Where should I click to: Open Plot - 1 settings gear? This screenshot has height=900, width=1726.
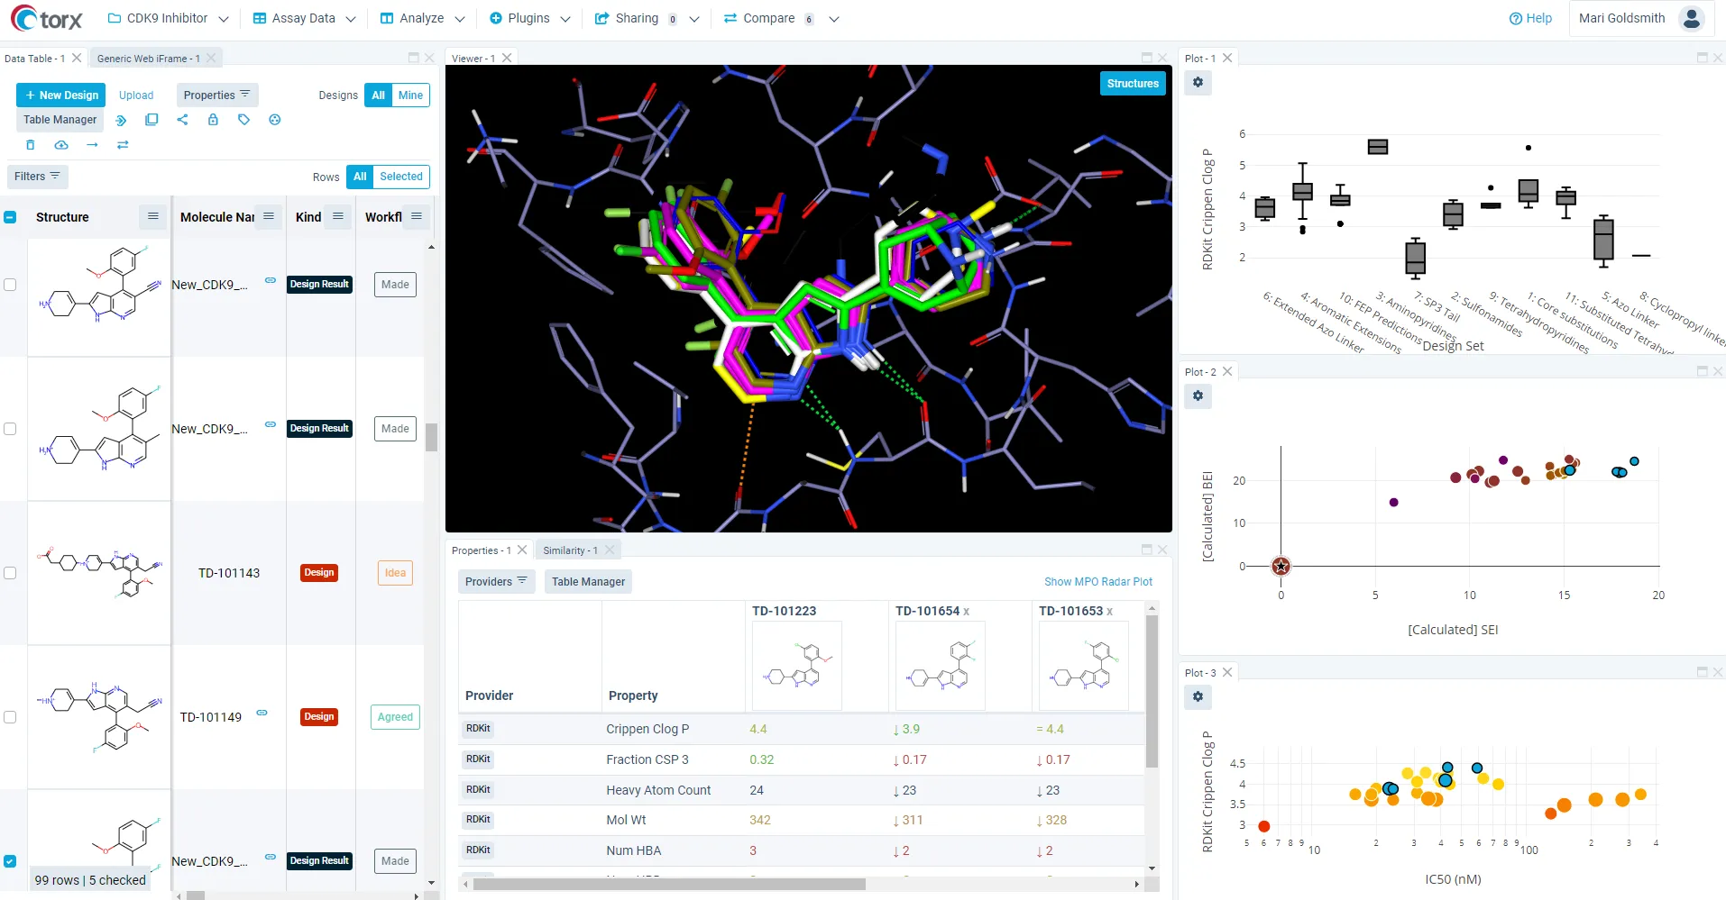point(1198,83)
